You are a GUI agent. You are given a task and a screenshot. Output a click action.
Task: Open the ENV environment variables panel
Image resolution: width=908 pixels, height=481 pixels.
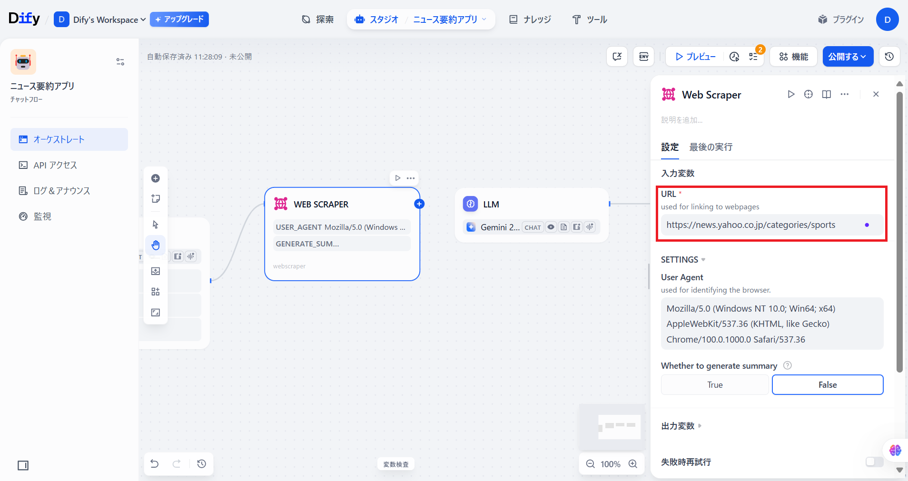pyautogui.click(x=643, y=57)
